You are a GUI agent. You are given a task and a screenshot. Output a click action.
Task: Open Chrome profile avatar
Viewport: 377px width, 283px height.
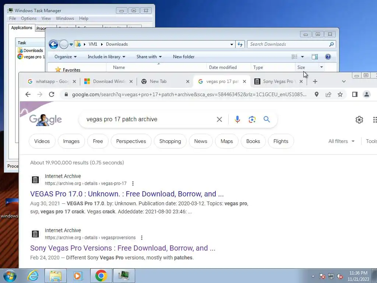click(367, 94)
